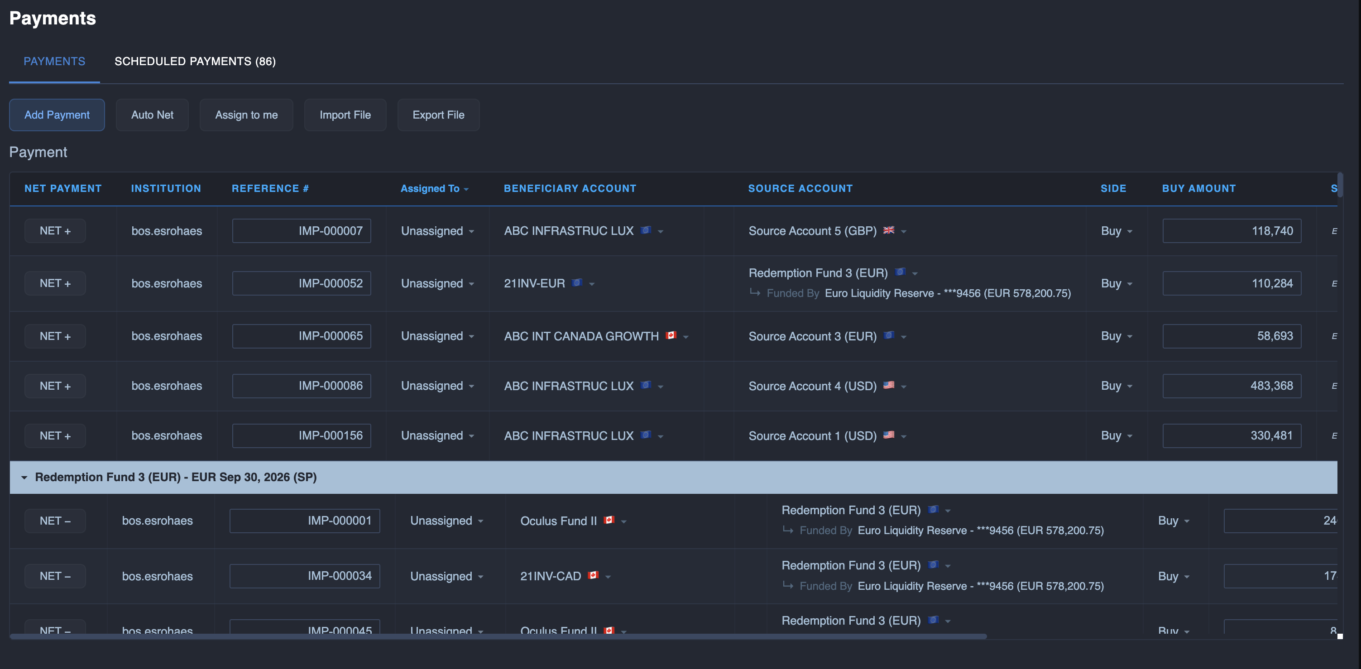Click the Export File button
The height and width of the screenshot is (669, 1361).
point(439,115)
